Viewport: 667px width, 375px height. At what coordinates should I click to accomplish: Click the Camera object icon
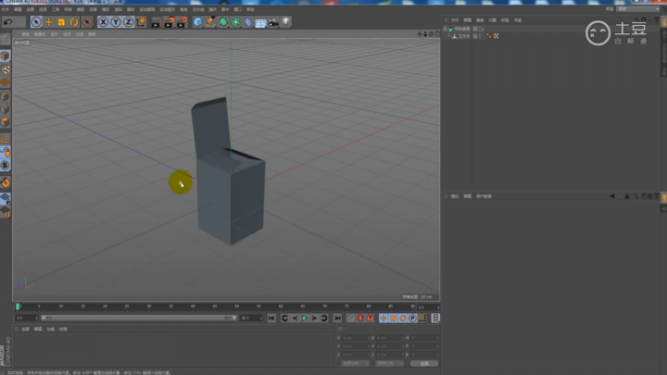(273, 21)
